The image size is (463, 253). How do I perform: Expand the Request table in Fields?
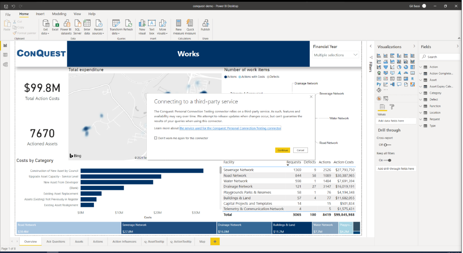click(x=420, y=119)
